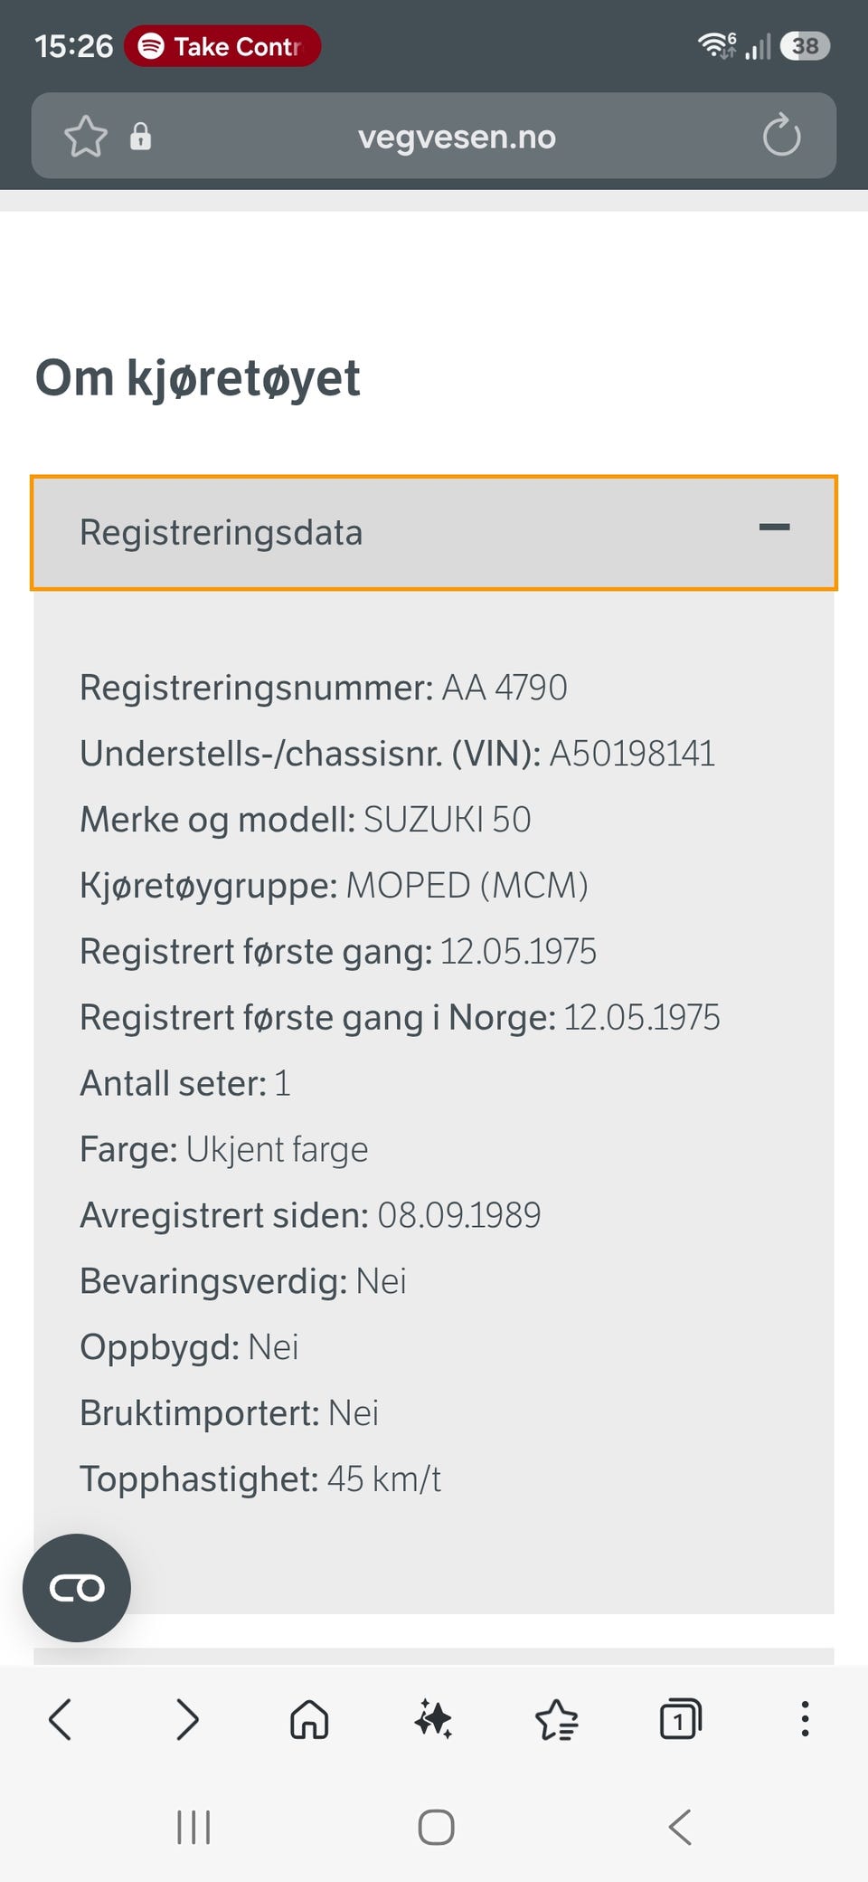Tap the Android recent apps button
This screenshot has height=1882, width=868.
[x=193, y=1827]
